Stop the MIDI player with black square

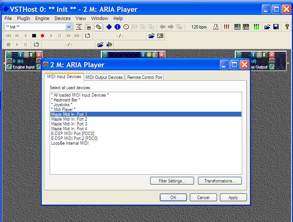tap(34, 36)
